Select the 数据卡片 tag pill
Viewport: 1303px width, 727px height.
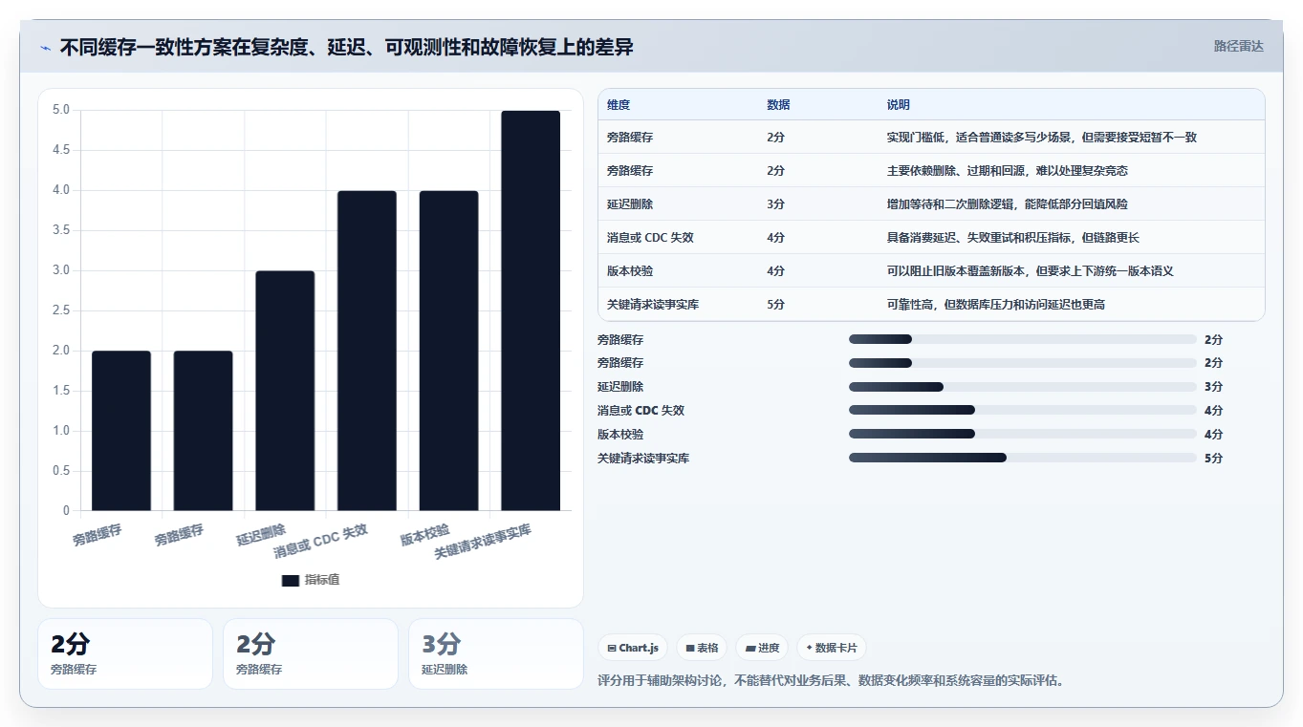click(832, 648)
